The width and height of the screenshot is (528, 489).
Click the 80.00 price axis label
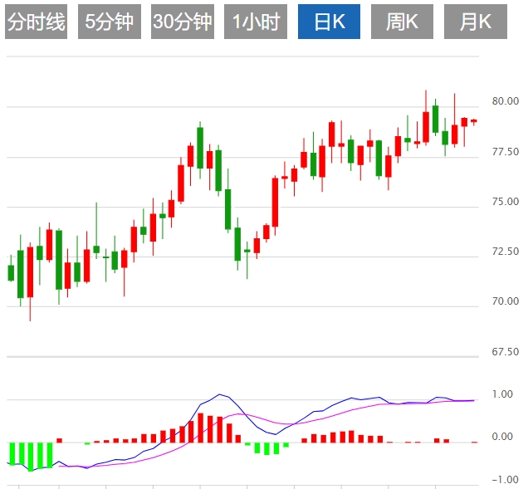505,101
